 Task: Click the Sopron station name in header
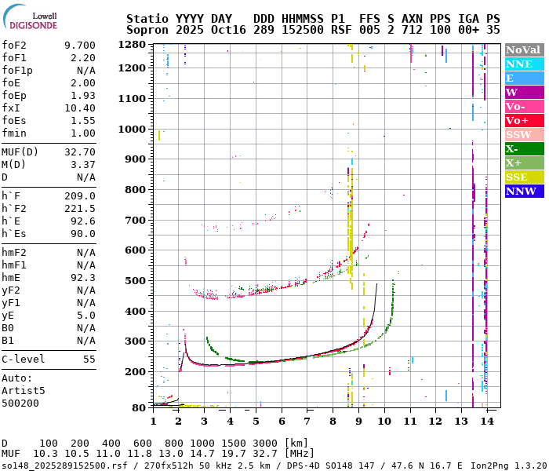point(148,29)
